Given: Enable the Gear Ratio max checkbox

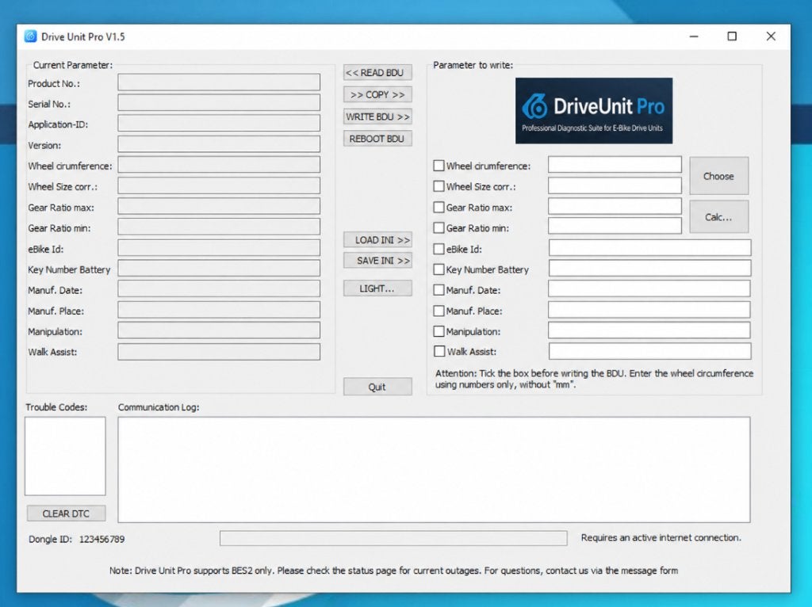Looking at the screenshot, I should 439,207.
